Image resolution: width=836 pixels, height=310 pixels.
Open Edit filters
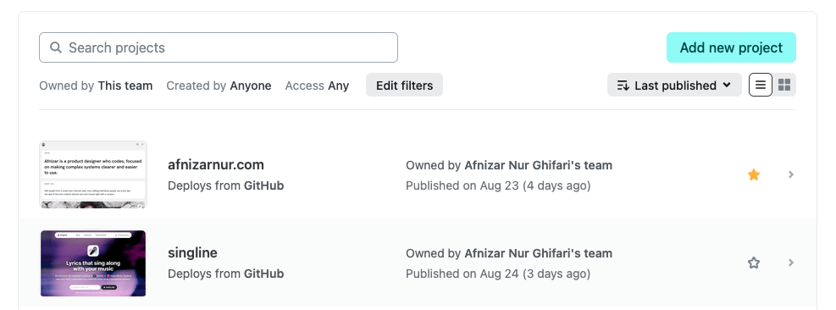click(404, 86)
